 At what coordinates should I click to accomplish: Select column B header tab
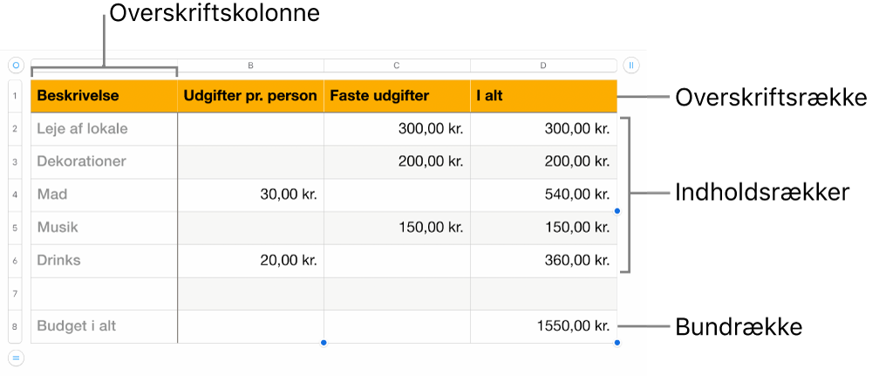[250, 65]
